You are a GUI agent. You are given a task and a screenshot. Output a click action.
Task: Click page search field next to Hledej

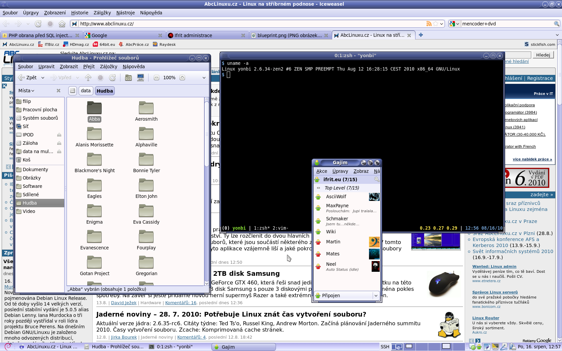coord(517,55)
